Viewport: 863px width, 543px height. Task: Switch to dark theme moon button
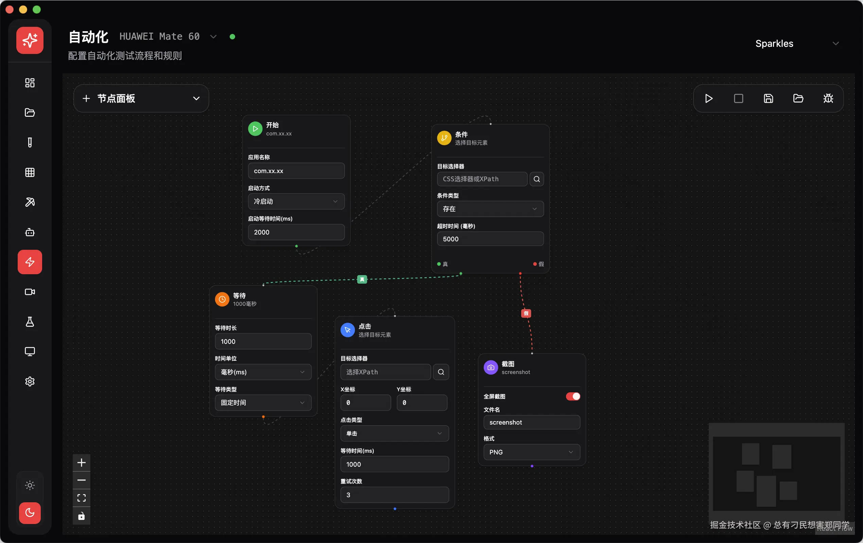click(30, 512)
